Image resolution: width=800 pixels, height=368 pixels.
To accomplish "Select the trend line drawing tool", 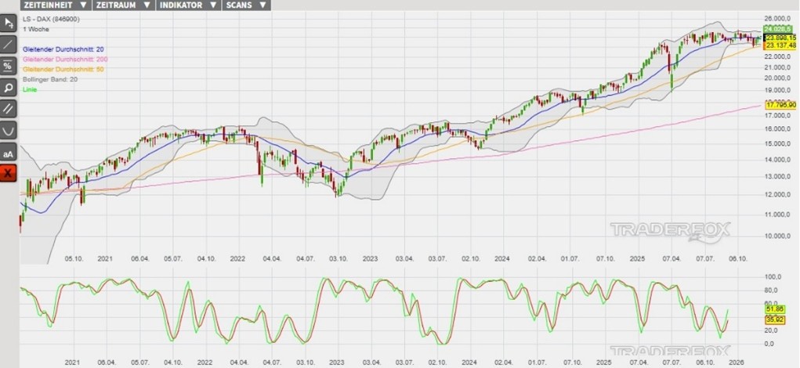I will coord(9,45).
